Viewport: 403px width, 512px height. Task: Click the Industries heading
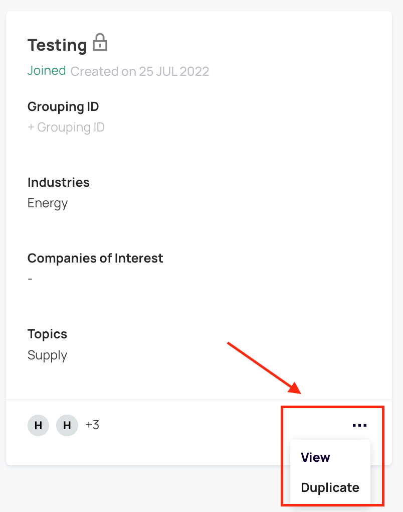click(59, 182)
